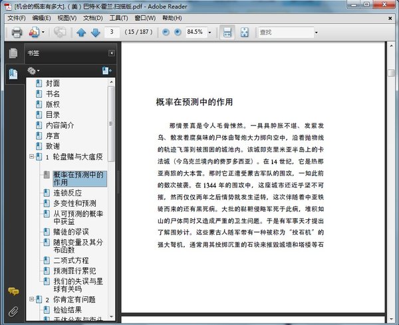The image size is (399, 325).
Task: Select highlighted bookmark 概率在预测中的作用
Action: [79, 179]
